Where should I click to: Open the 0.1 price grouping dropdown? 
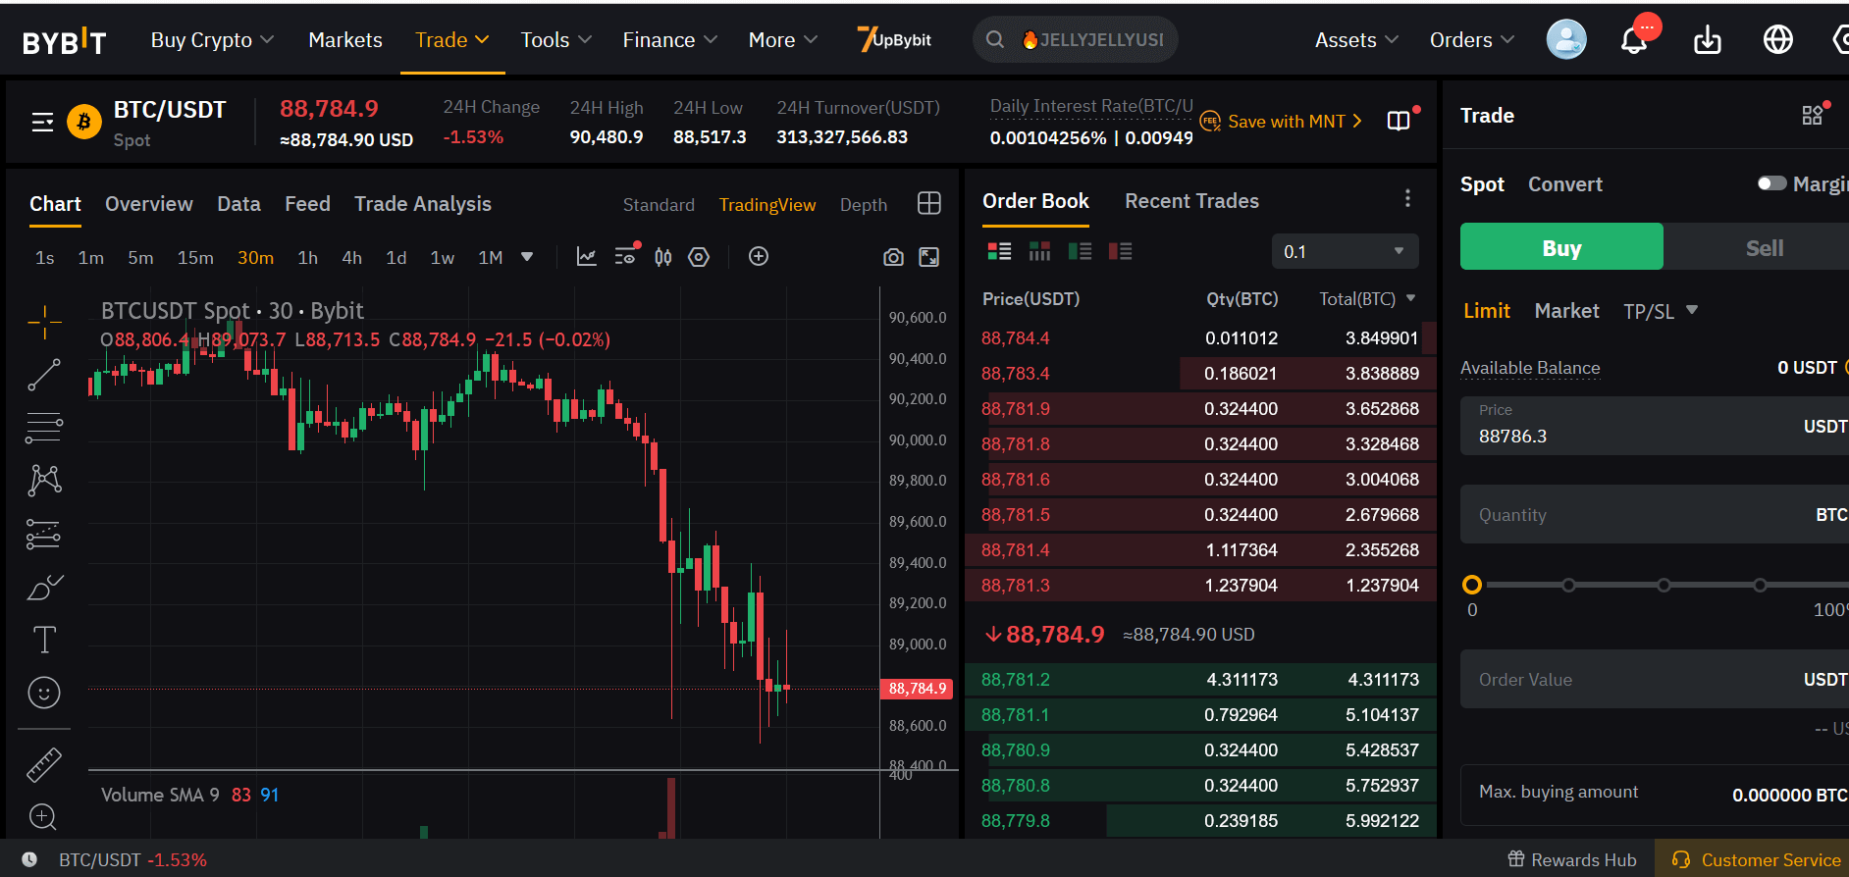[x=1345, y=252]
